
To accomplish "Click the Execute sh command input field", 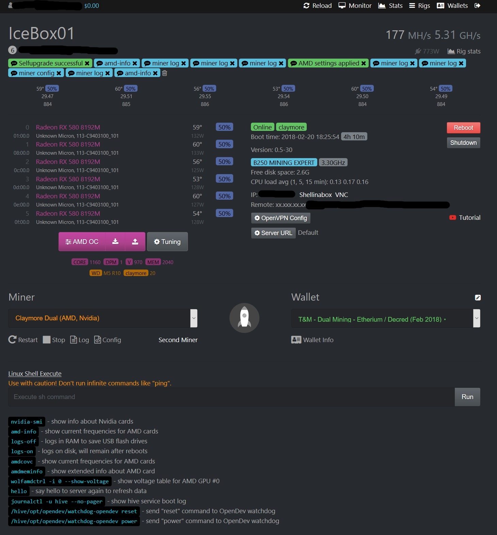I will point(231,397).
